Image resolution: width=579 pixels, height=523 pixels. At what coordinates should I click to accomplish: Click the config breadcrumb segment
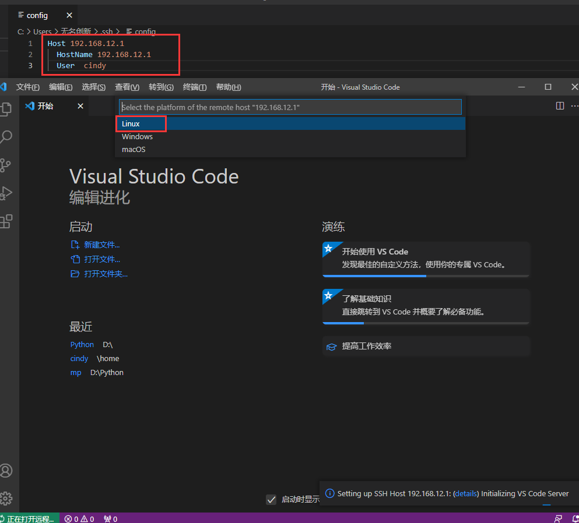tap(141, 31)
